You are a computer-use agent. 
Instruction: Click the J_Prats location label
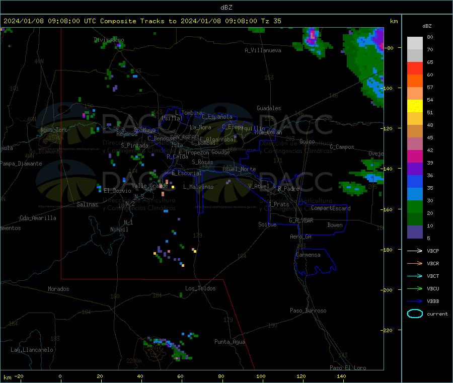pos(279,204)
